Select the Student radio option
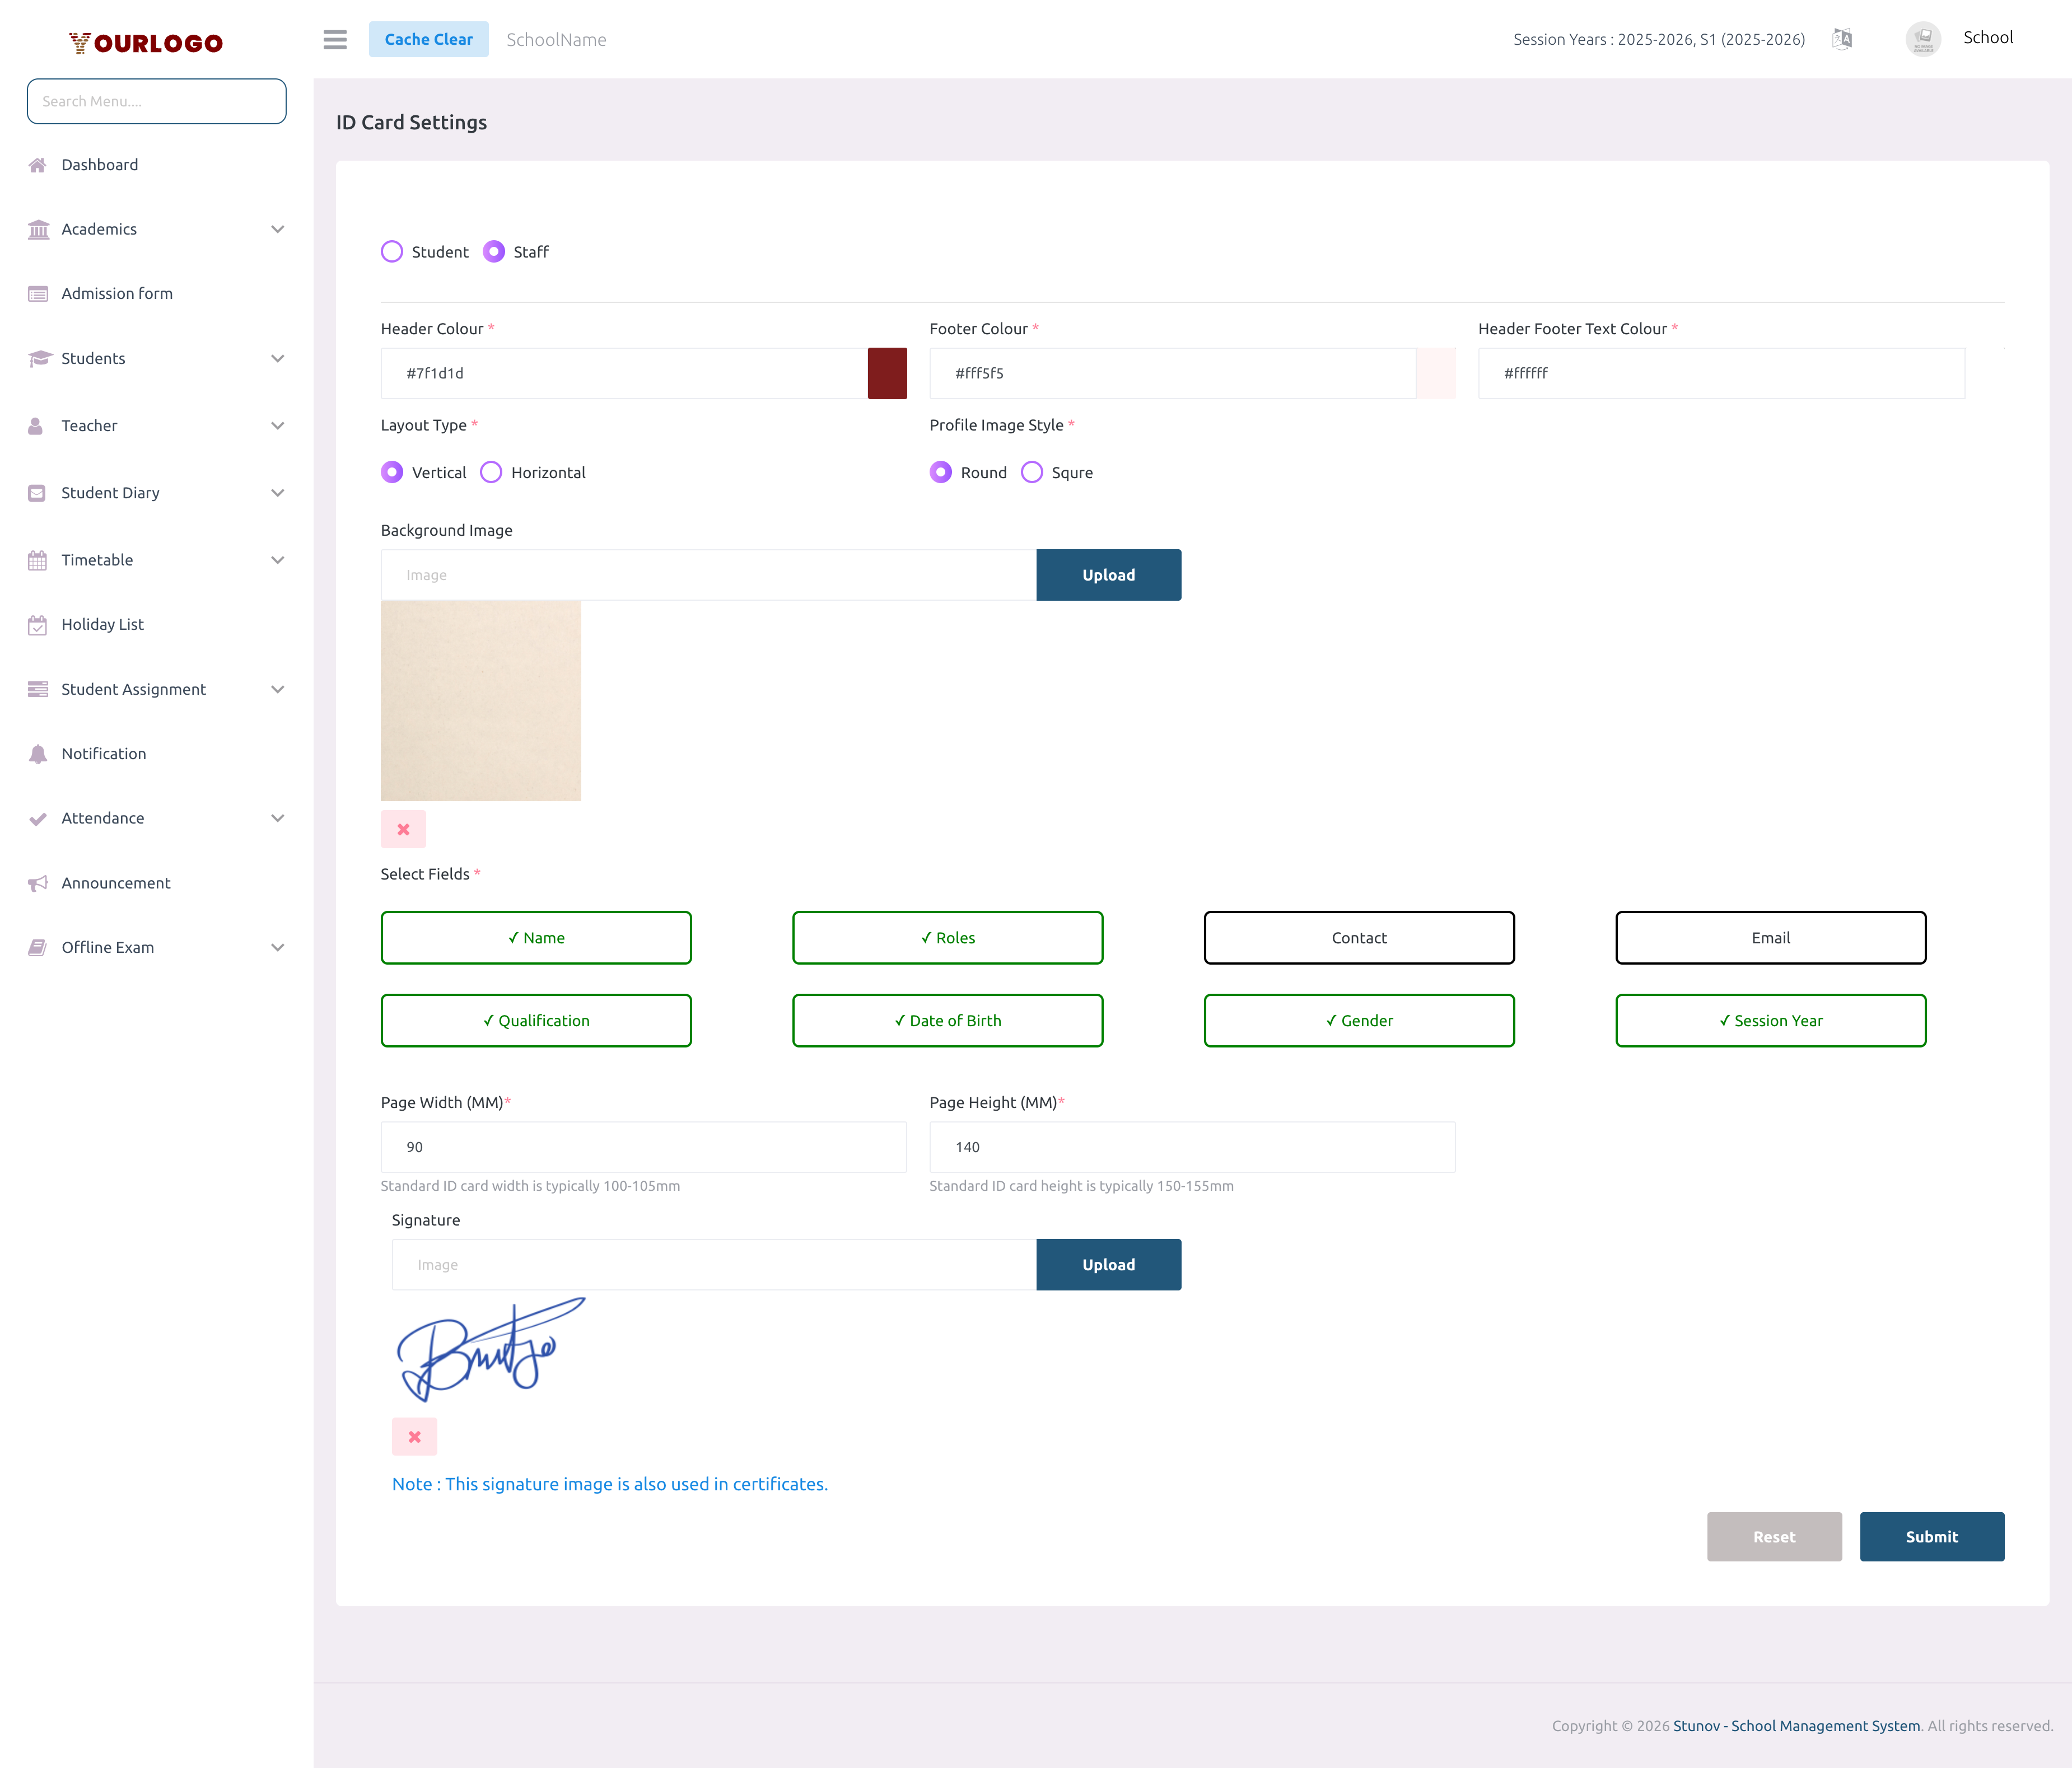This screenshot has height=1768, width=2072. coord(392,252)
